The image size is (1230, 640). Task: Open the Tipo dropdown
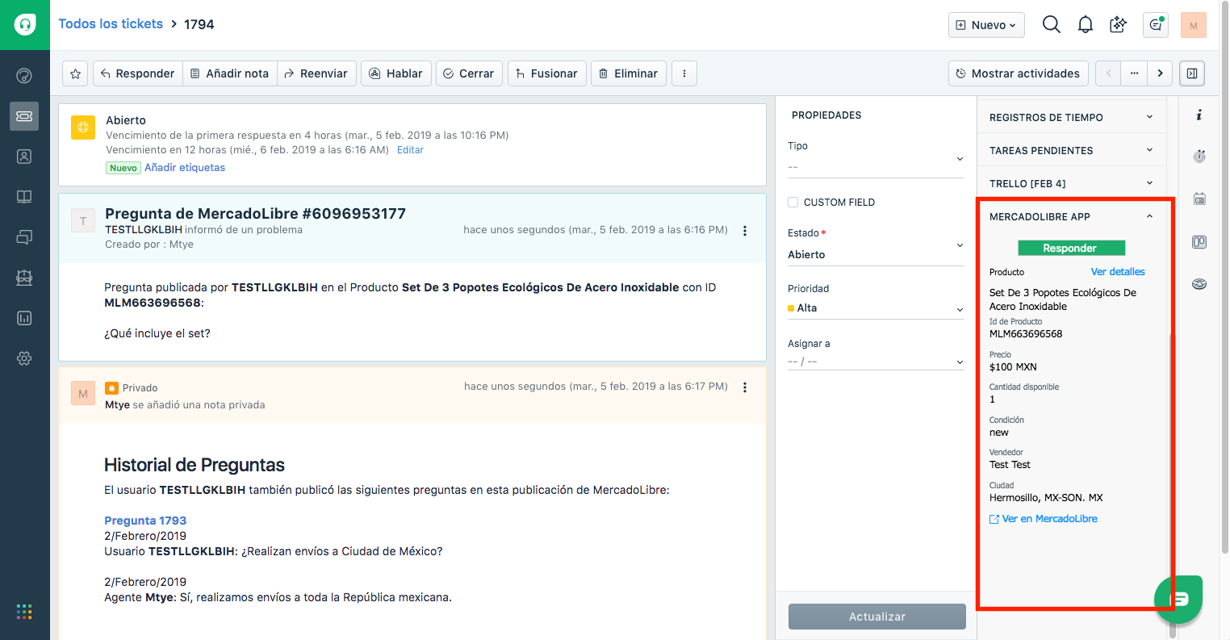876,159
